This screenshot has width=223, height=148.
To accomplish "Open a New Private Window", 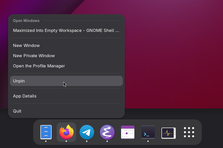I will click(34, 56).
